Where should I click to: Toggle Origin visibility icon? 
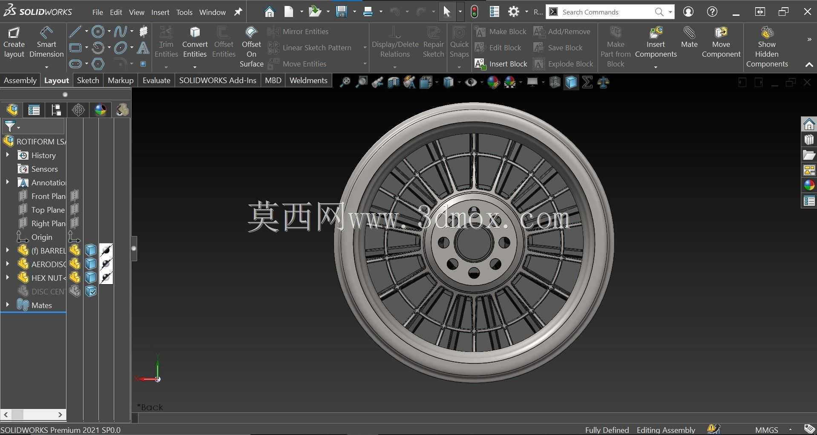(74, 237)
